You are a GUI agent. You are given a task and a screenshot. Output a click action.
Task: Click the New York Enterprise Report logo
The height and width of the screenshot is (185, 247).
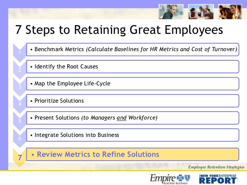point(218,179)
